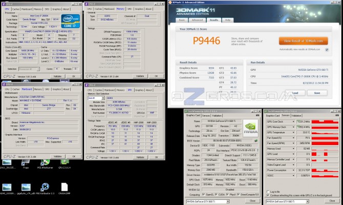Click the Z title icon of the CPU-Z SPD window
The image size is (343, 205).
point(87,85)
